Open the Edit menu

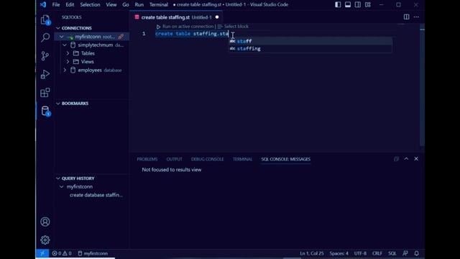pos(70,5)
